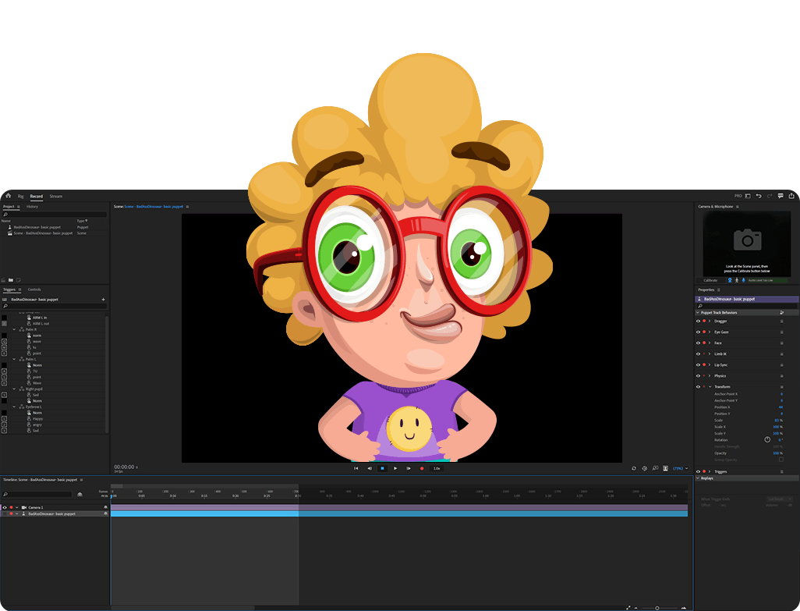Toggle visibility of Lip Sync behavior
This screenshot has width=800, height=611.
click(x=698, y=364)
